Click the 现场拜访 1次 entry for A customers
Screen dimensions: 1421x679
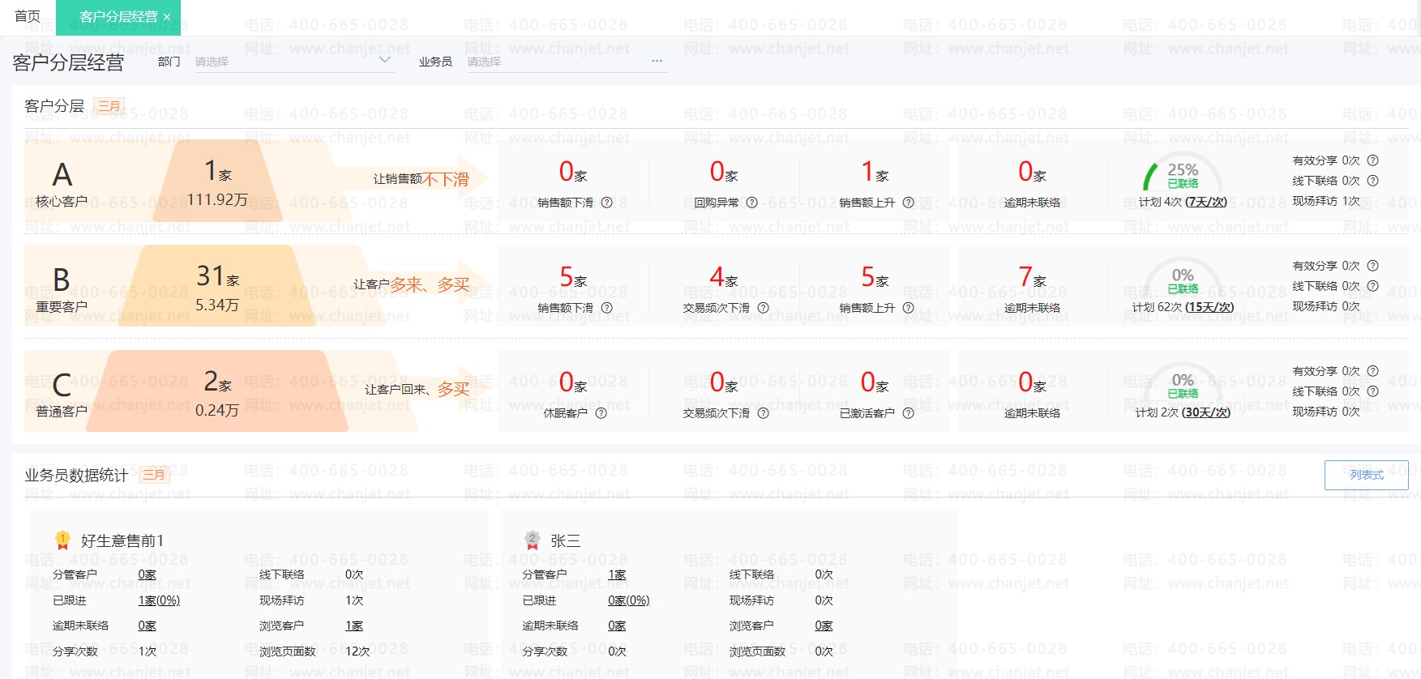coord(1326,201)
